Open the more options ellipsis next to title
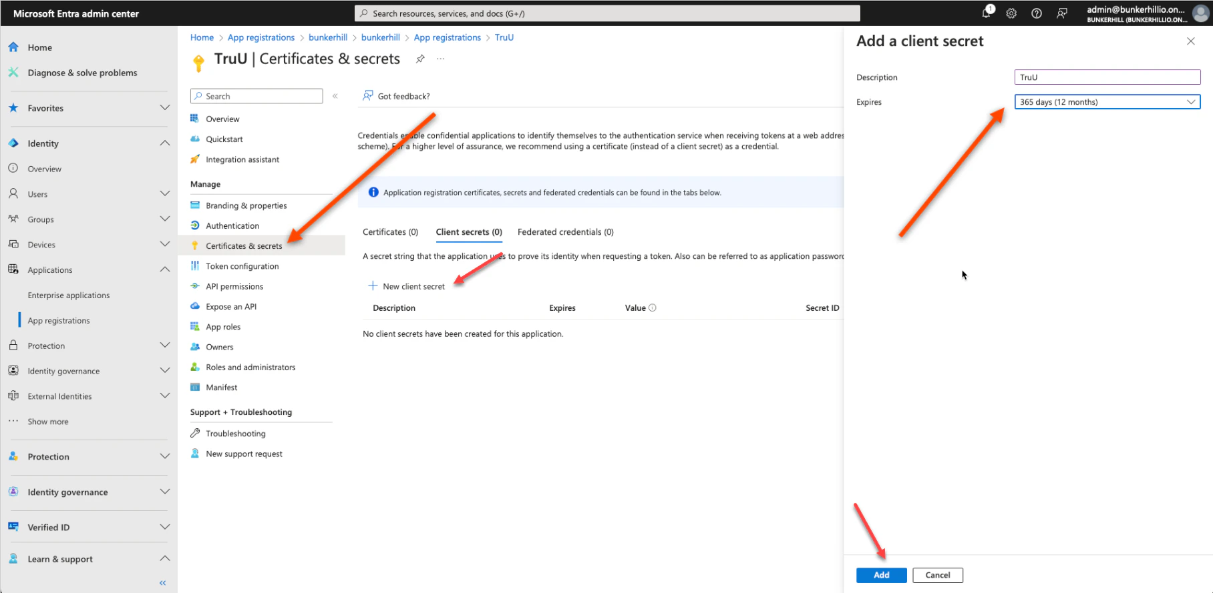Screen dimensions: 1213x593 pyautogui.click(x=441, y=59)
